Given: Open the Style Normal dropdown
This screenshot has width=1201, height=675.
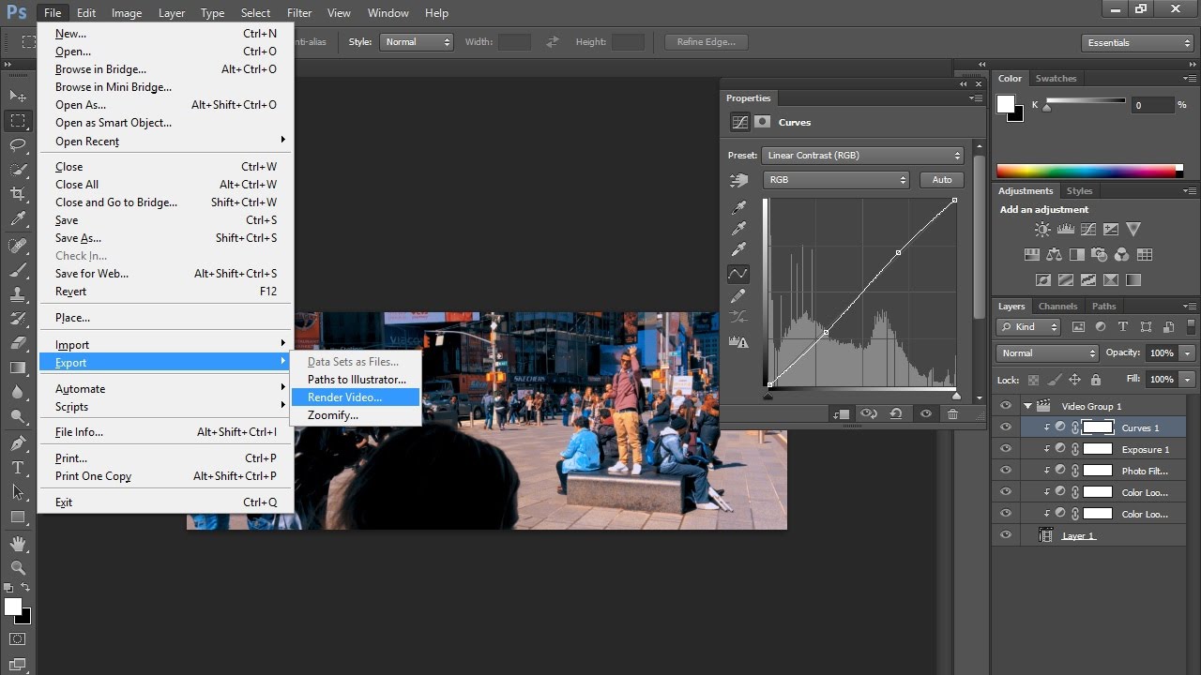Looking at the screenshot, I should [x=417, y=42].
